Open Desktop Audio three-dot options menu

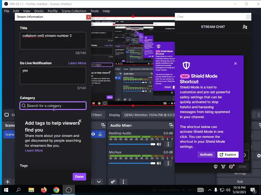168,144
